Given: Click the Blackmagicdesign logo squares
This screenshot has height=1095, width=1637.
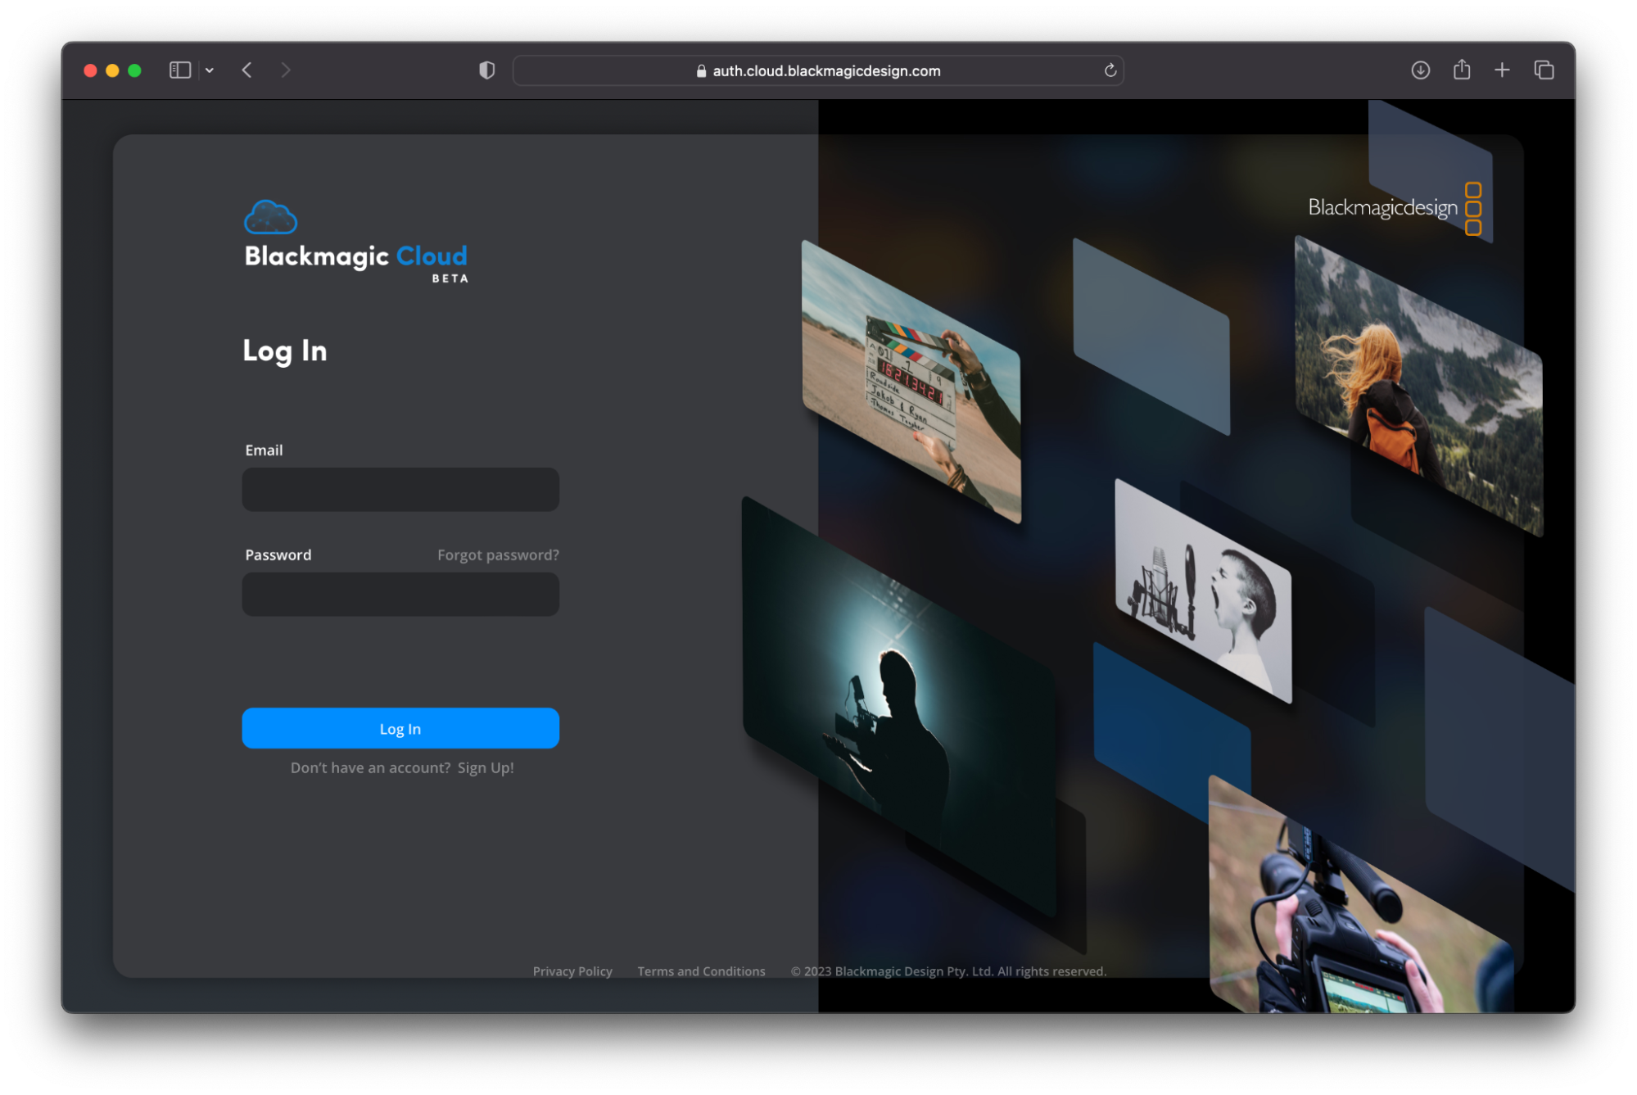Looking at the screenshot, I should 1472,209.
